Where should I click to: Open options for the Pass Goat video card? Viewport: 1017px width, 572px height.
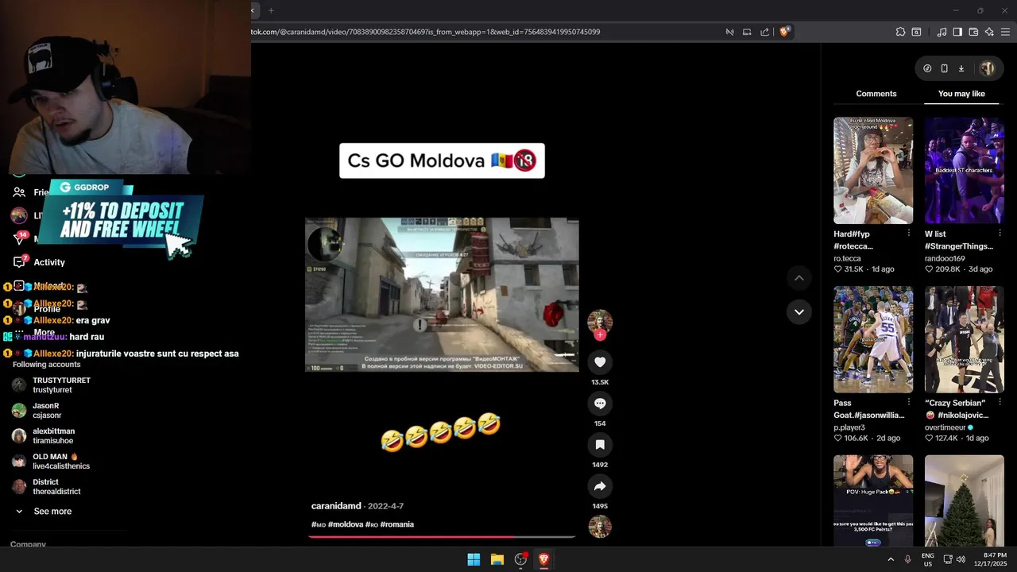pyautogui.click(x=908, y=403)
